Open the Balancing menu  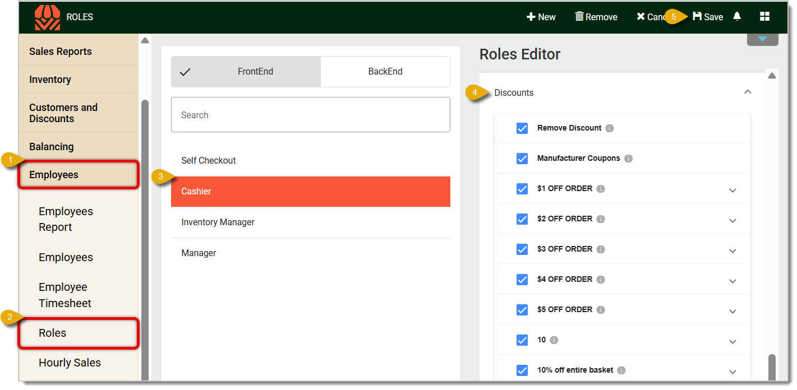79,147
